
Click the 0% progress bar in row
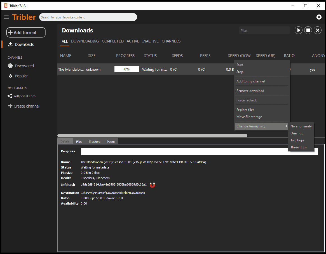tap(126, 69)
